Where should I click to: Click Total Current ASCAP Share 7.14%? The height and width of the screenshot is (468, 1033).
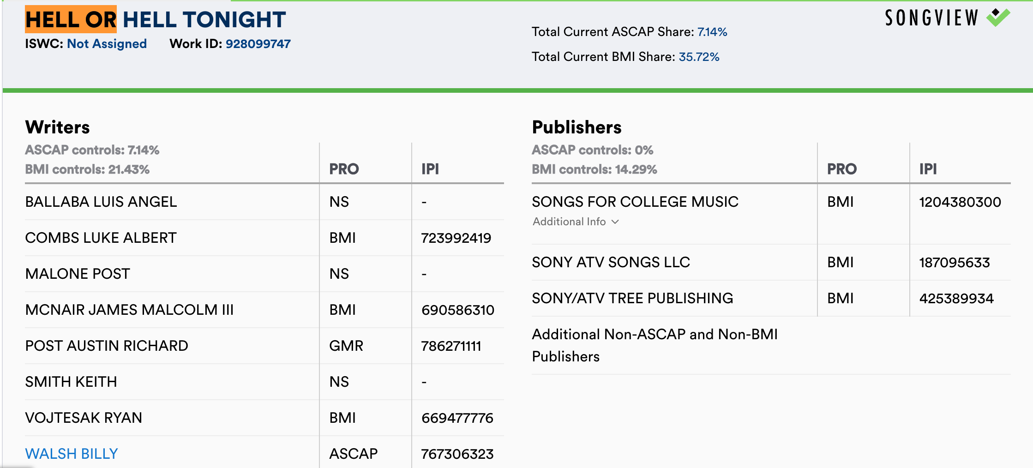point(629,32)
